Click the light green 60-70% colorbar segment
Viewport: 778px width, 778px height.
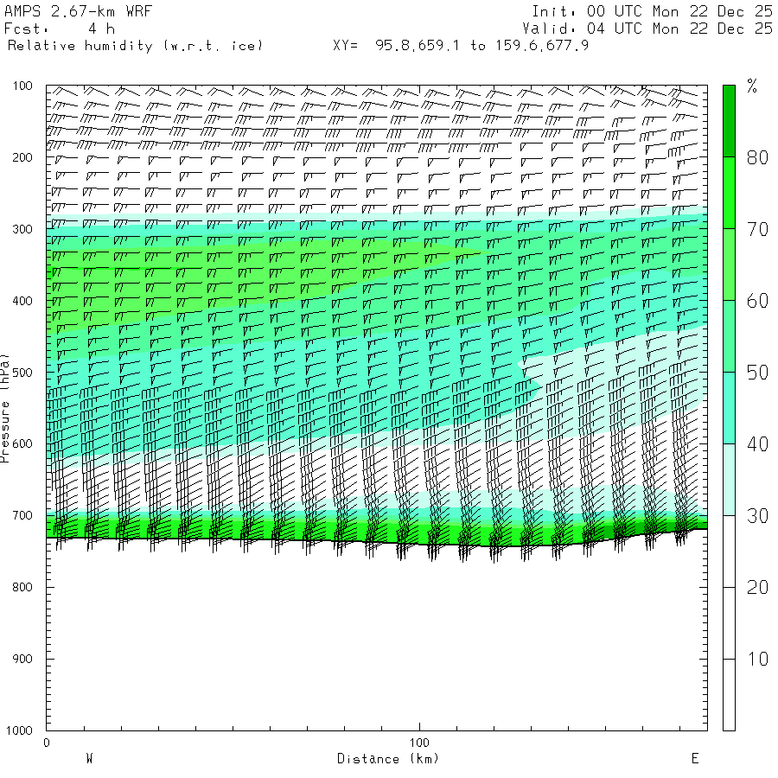click(729, 265)
